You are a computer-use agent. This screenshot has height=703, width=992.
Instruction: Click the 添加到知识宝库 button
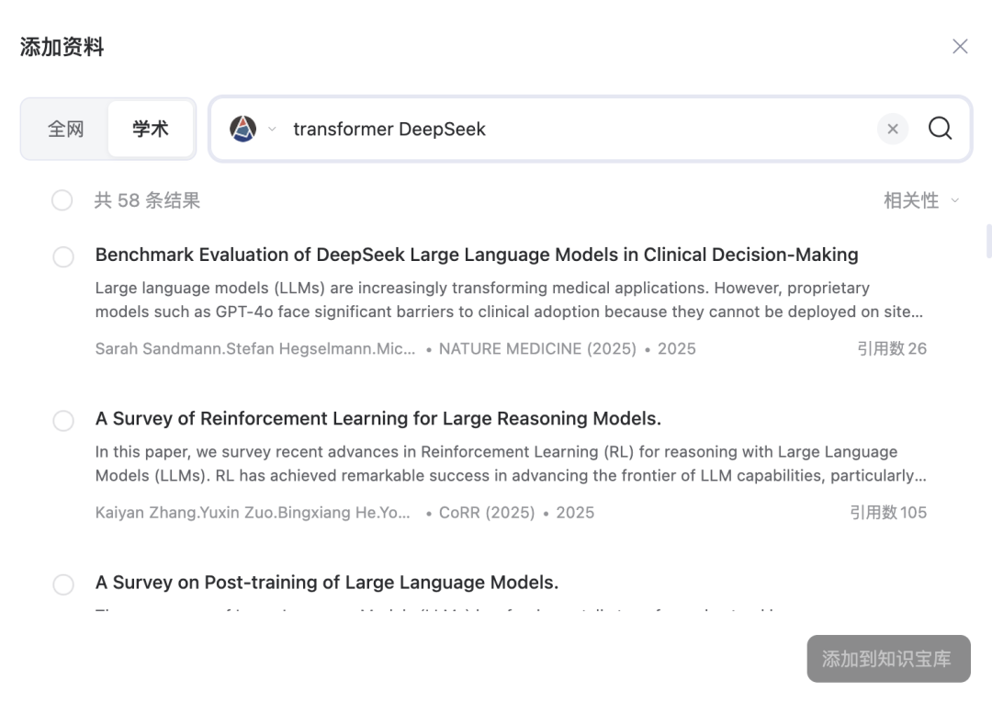click(x=888, y=659)
